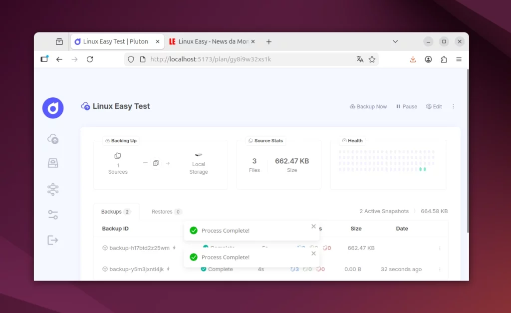Click the Edit plan button

(434, 106)
